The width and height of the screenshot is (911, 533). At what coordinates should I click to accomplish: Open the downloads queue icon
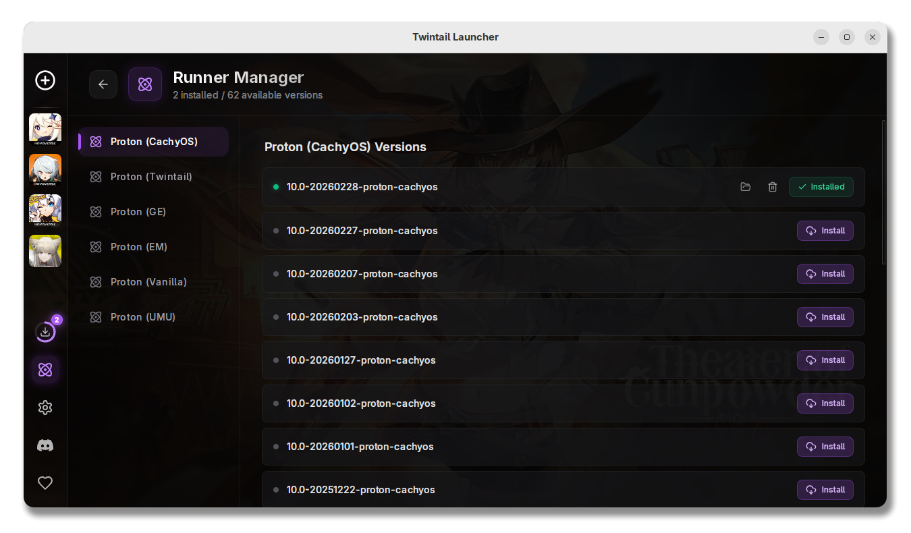(x=45, y=331)
